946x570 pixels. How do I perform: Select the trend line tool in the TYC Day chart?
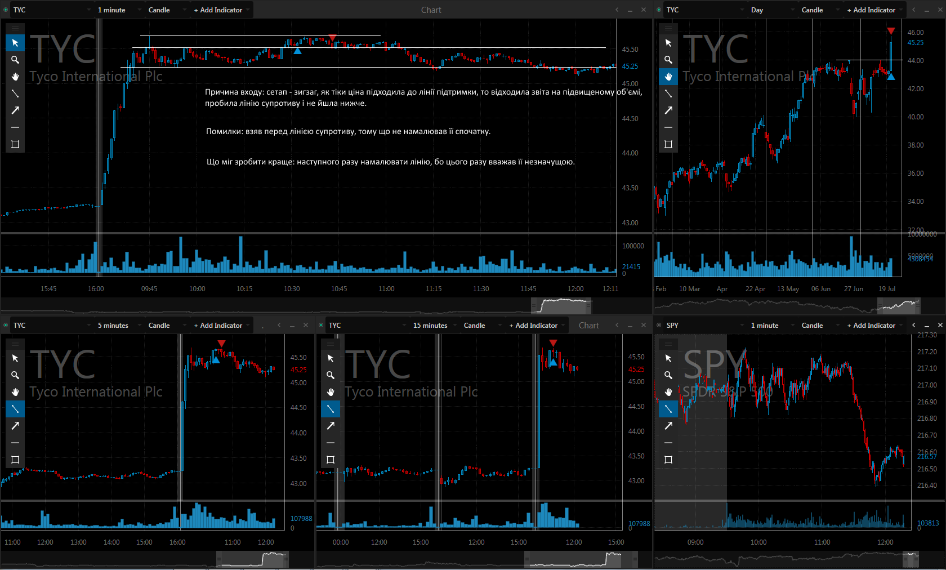pyautogui.click(x=668, y=93)
